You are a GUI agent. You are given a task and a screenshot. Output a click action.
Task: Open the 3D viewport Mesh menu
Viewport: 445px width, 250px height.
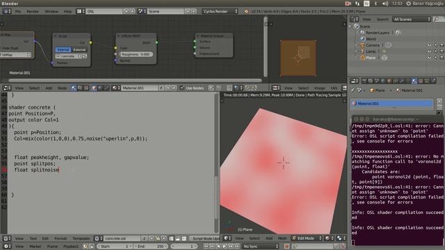(282, 238)
